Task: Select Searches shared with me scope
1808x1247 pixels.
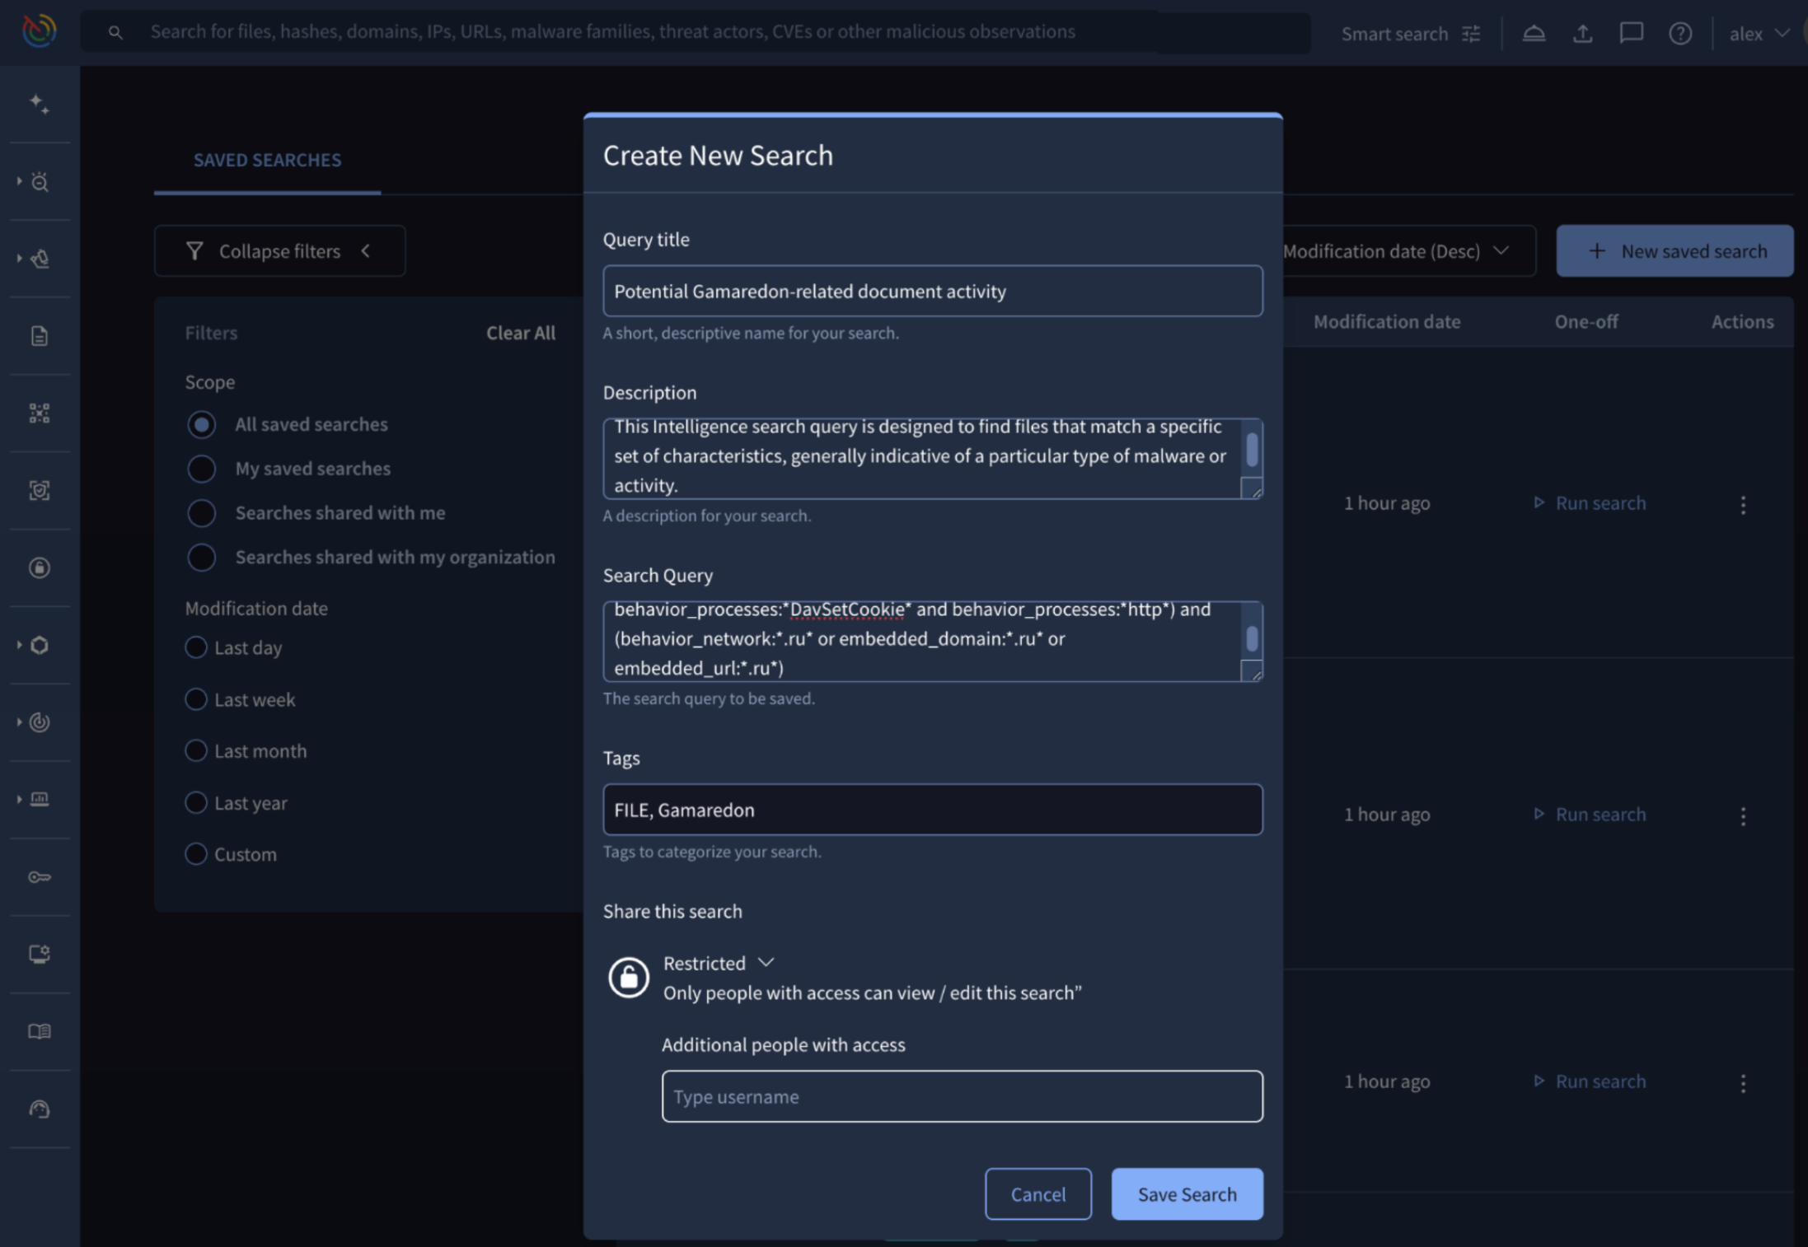Action: [x=201, y=513]
